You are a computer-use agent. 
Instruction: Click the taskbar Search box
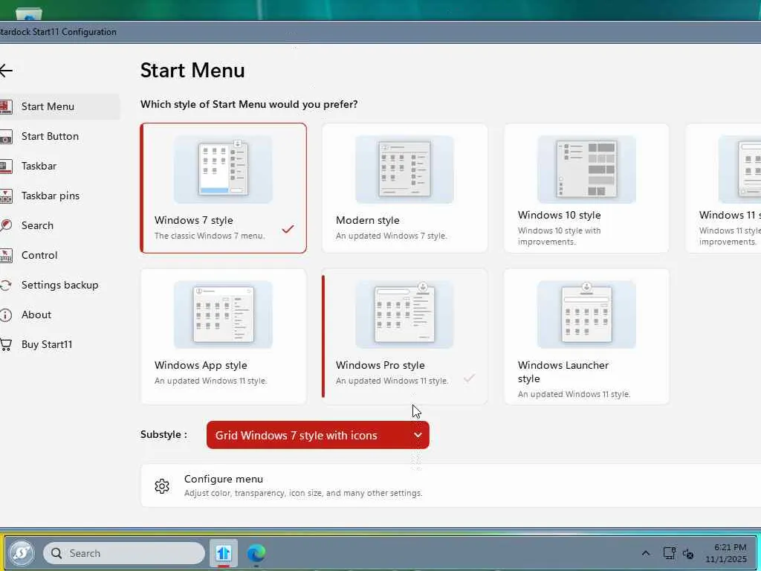click(124, 553)
